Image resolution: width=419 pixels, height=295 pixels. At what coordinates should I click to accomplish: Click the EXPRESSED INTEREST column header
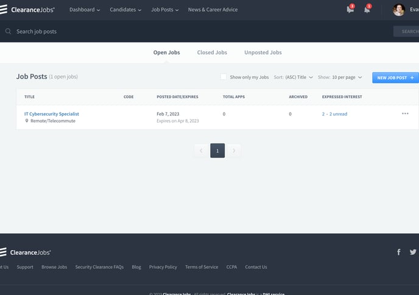342,97
